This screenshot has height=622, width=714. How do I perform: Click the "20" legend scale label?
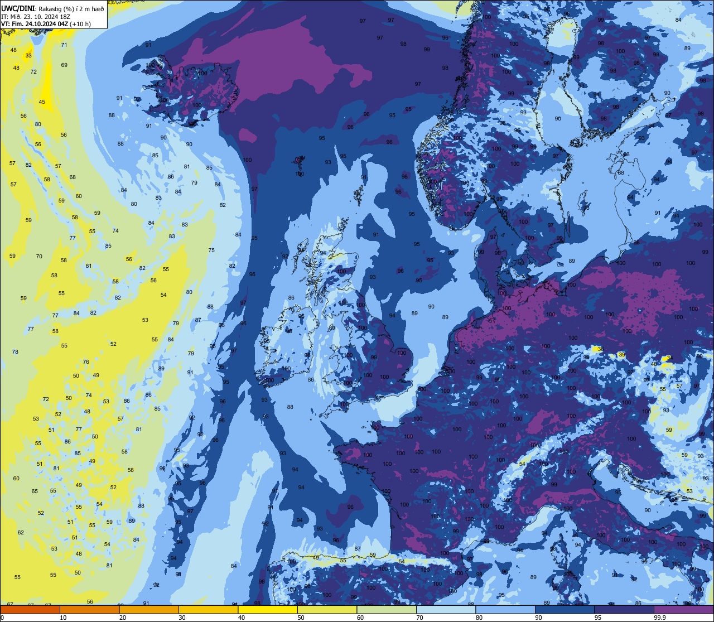coord(123,618)
